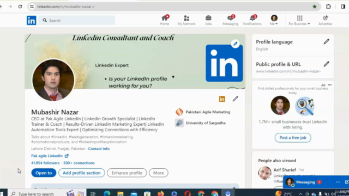
Task: Expand the For Business menu
Action: click(299, 20)
